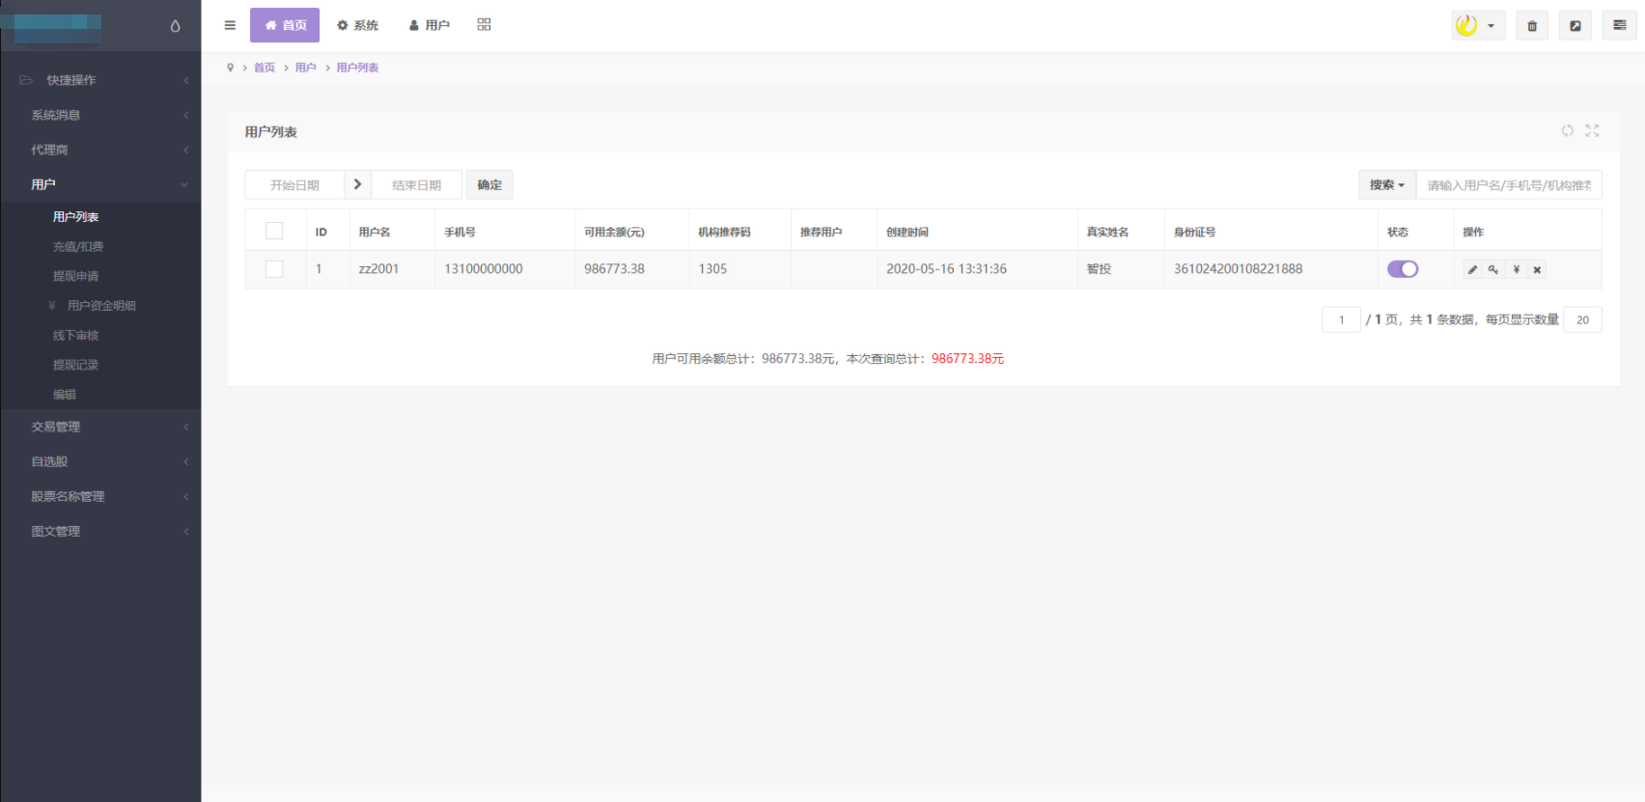The height and width of the screenshot is (802, 1645).
Task: Open the grid apps icon in top navigation
Action: coord(484,25)
